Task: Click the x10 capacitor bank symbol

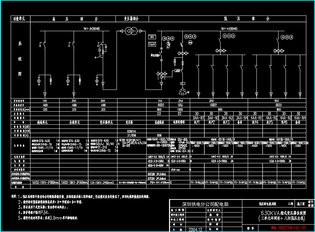Action: click(183, 92)
